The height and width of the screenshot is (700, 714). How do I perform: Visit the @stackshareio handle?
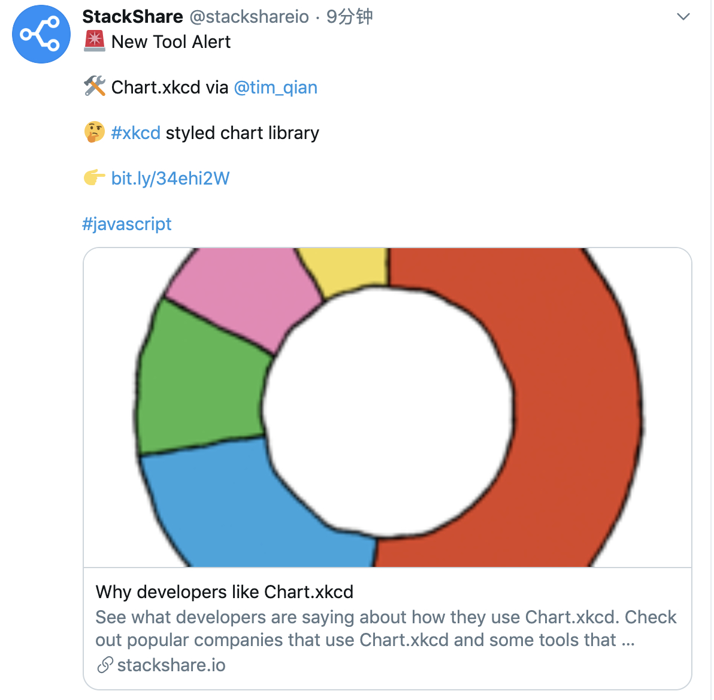point(249,17)
